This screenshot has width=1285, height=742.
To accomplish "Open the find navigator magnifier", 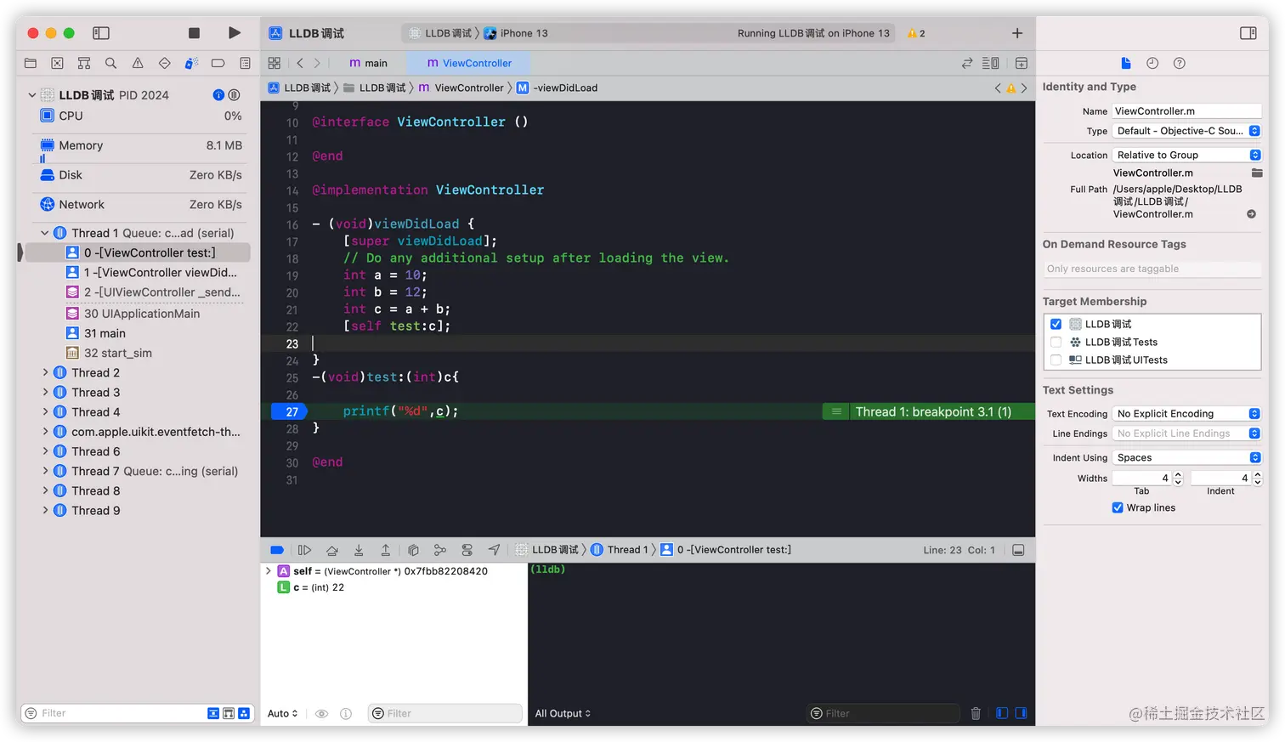I will [x=110, y=63].
